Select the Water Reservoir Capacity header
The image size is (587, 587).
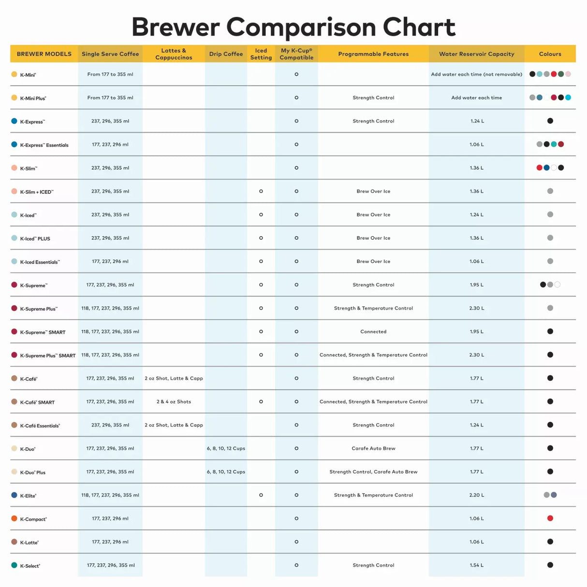476,54
